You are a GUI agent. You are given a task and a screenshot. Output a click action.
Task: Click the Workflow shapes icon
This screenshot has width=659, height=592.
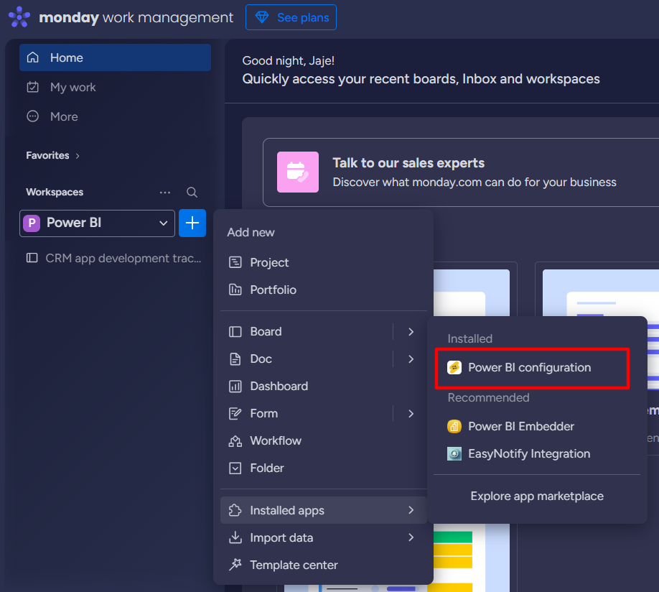tap(235, 441)
